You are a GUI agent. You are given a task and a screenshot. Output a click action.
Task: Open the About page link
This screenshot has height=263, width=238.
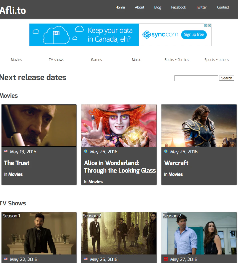pos(139,7)
